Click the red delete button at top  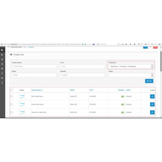155,47
